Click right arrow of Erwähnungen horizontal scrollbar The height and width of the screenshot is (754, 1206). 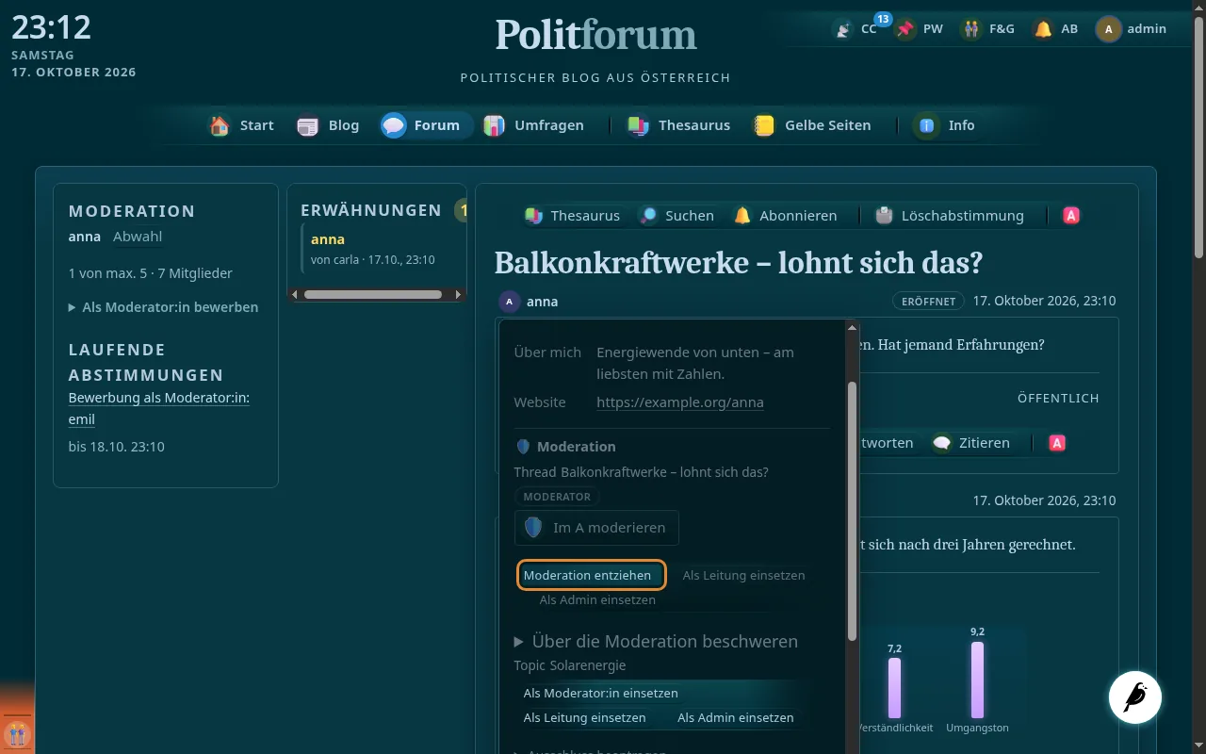[x=459, y=295]
